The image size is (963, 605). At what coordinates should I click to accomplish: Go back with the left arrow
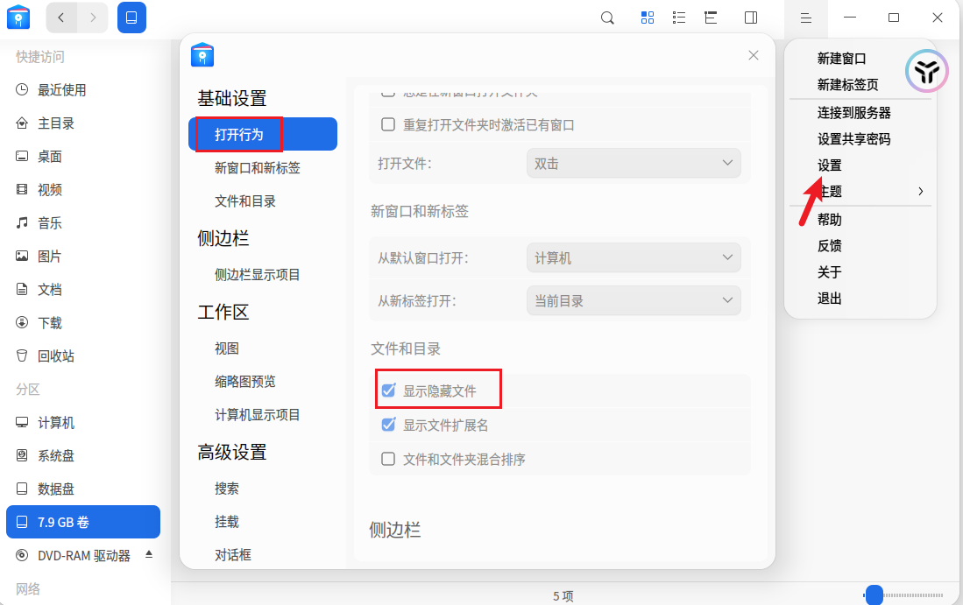tap(61, 18)
